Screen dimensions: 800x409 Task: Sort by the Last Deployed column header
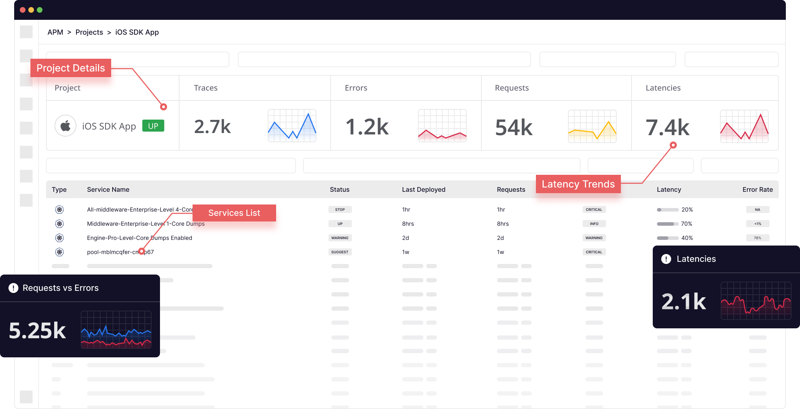click(423, 190)
